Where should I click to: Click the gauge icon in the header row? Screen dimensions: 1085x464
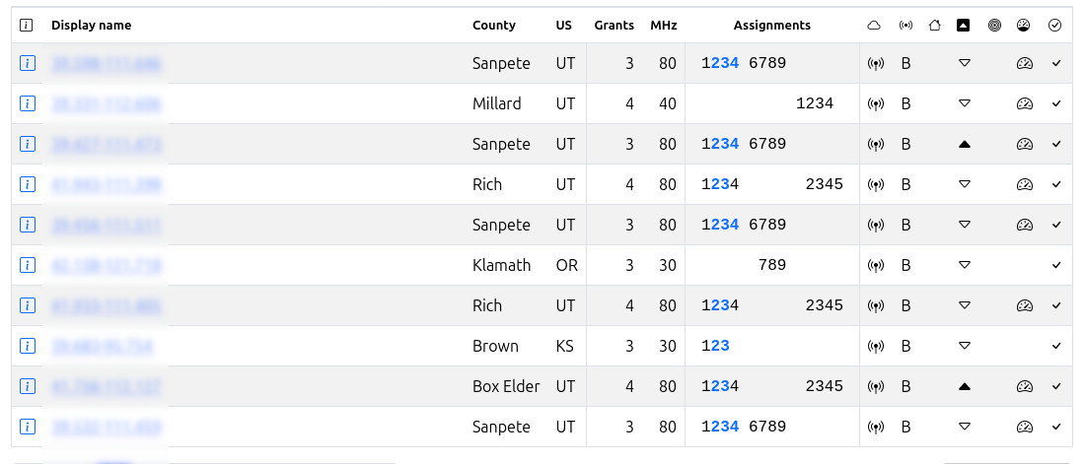pos(1024,26)
